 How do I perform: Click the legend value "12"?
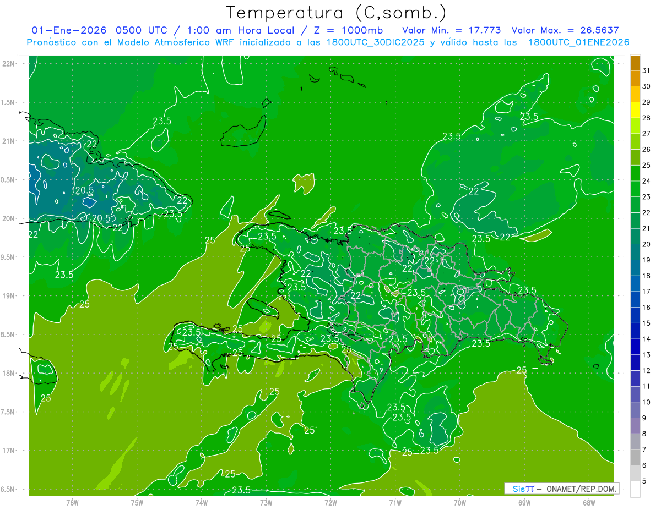click(647, 370)
